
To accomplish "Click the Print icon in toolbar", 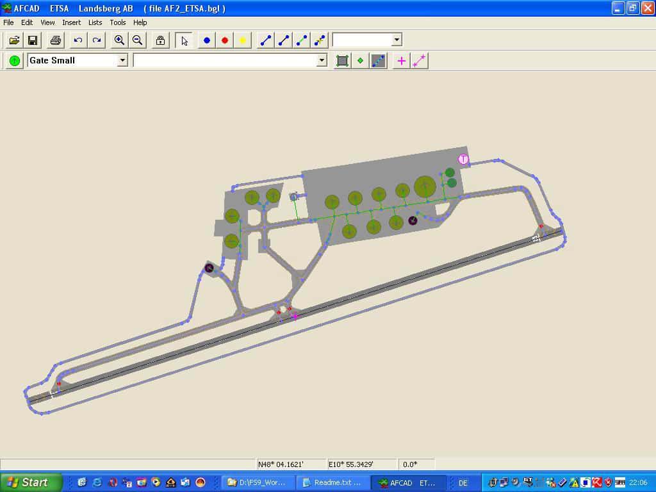I will (56, 40).
